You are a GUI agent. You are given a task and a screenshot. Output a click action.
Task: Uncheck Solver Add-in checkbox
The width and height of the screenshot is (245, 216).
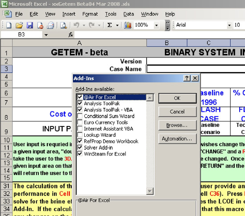(x=80, y=147)
